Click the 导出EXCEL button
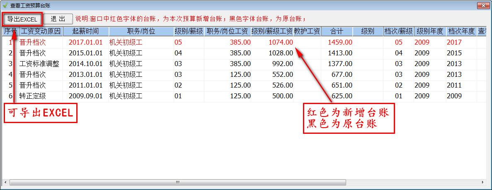The image size is (492, 190). [22, 19]
